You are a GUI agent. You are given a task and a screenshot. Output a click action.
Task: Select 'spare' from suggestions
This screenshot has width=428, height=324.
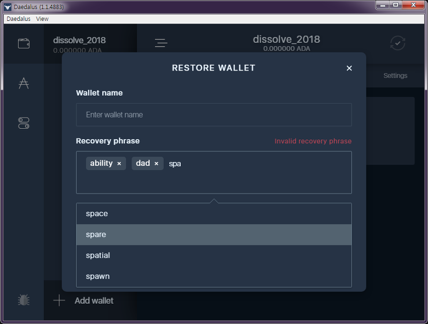(x=214, y=235)
